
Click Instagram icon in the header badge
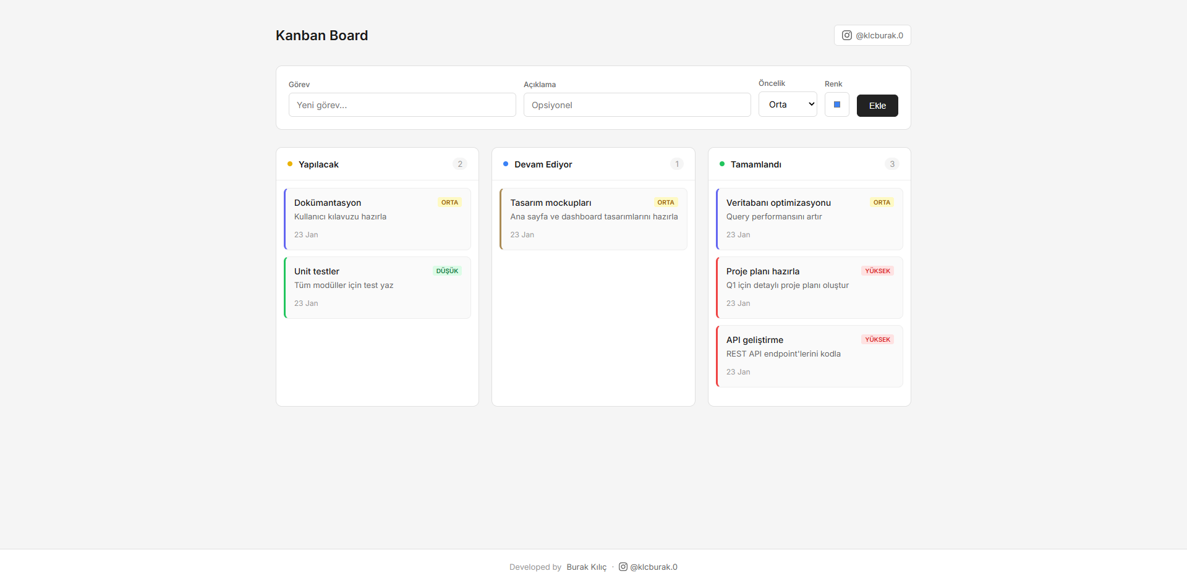click(846, 35)
